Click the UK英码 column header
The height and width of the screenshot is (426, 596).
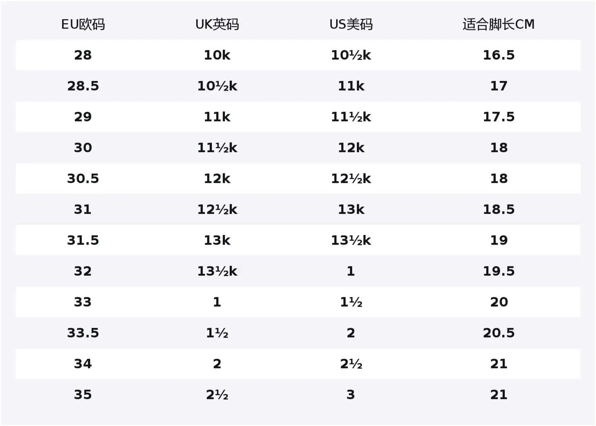point(217,25)
